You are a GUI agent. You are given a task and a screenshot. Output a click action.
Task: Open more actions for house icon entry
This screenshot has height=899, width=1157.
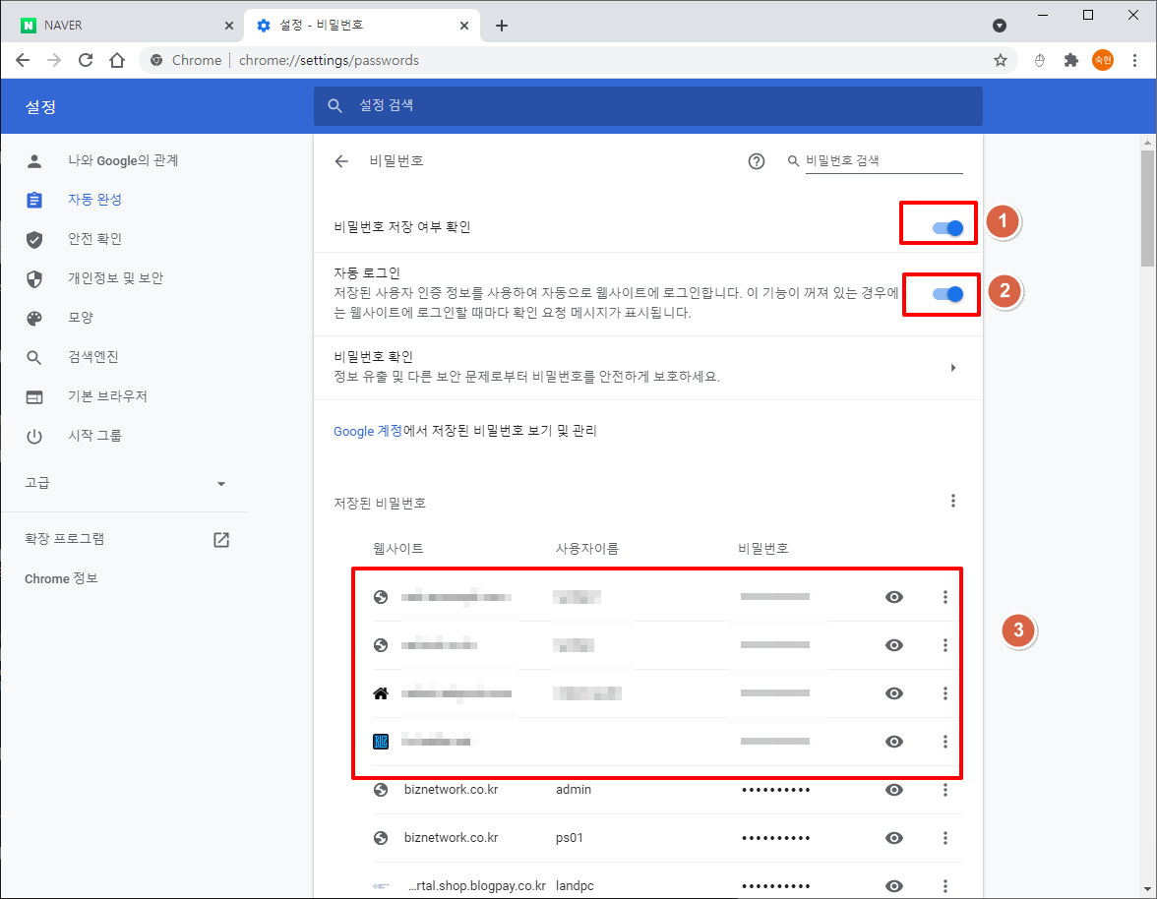(945, 693)
